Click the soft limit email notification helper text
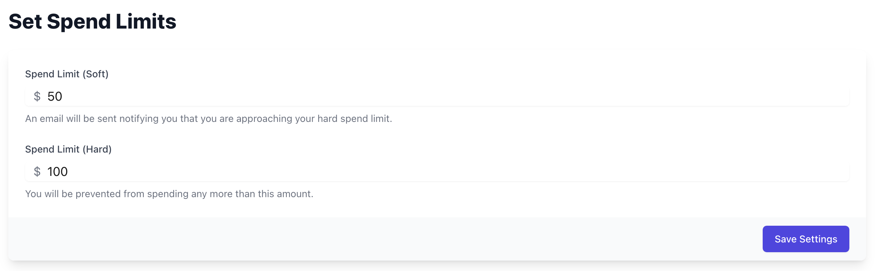This screenshot has height=271, width=880. (209, 119)
